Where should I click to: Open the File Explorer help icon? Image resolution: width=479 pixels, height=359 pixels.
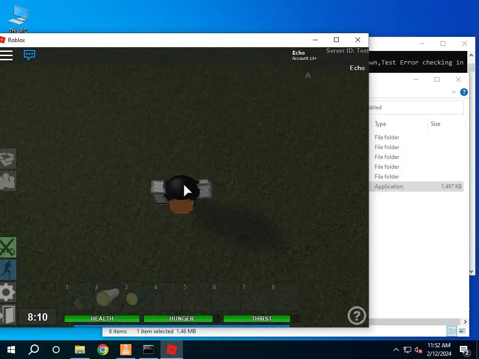tap(464, 92)
